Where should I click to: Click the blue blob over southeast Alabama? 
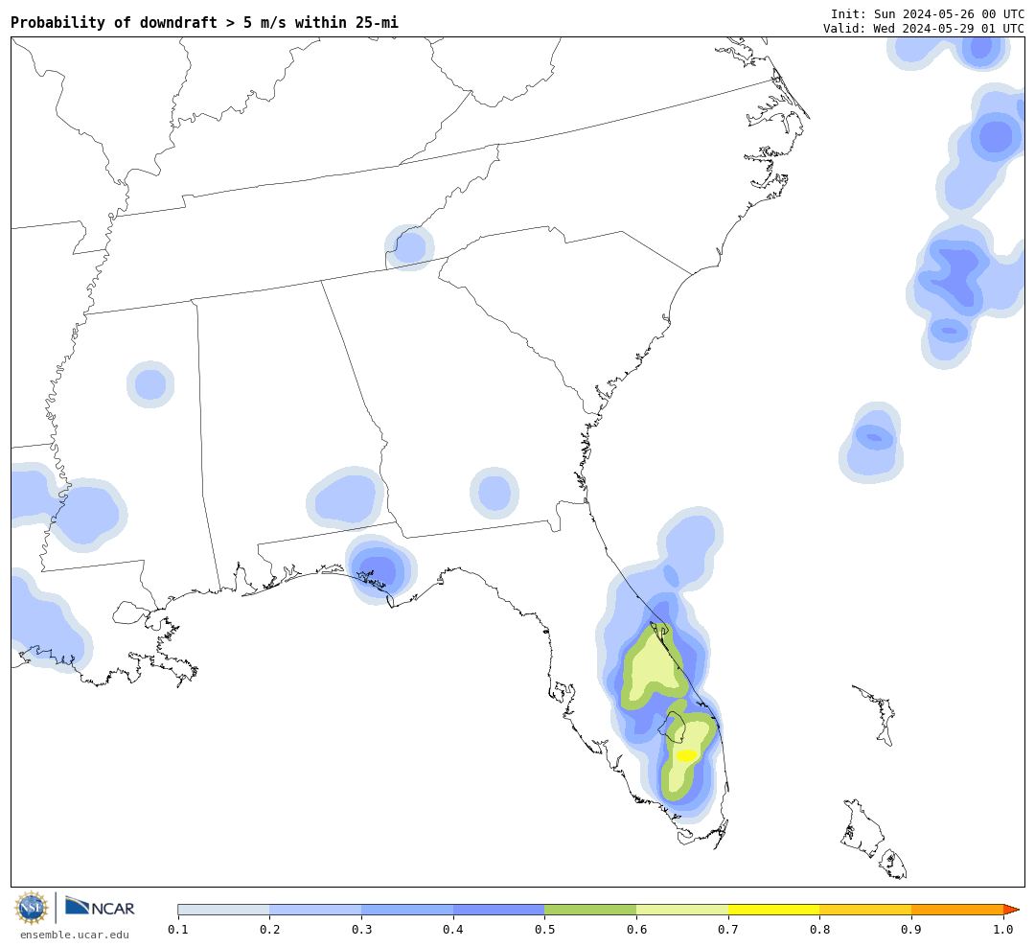coord(347,497)
